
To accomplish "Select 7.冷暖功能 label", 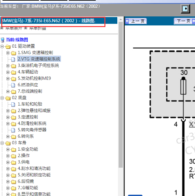I will click(28, 188).
